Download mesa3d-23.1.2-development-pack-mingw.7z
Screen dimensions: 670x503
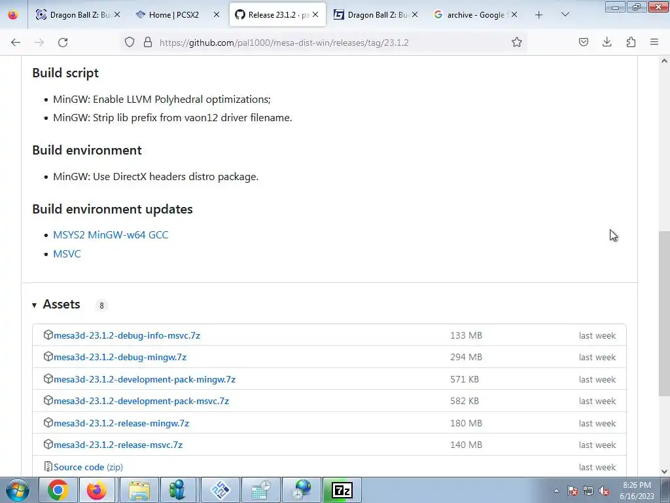click(x=145, y=379)
